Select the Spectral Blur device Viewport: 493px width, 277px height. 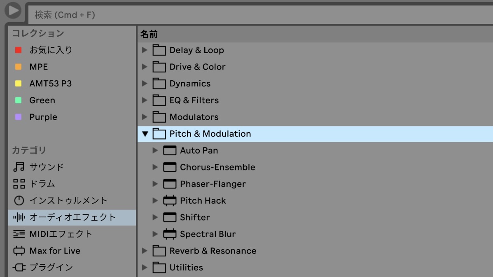pos(208,234)
